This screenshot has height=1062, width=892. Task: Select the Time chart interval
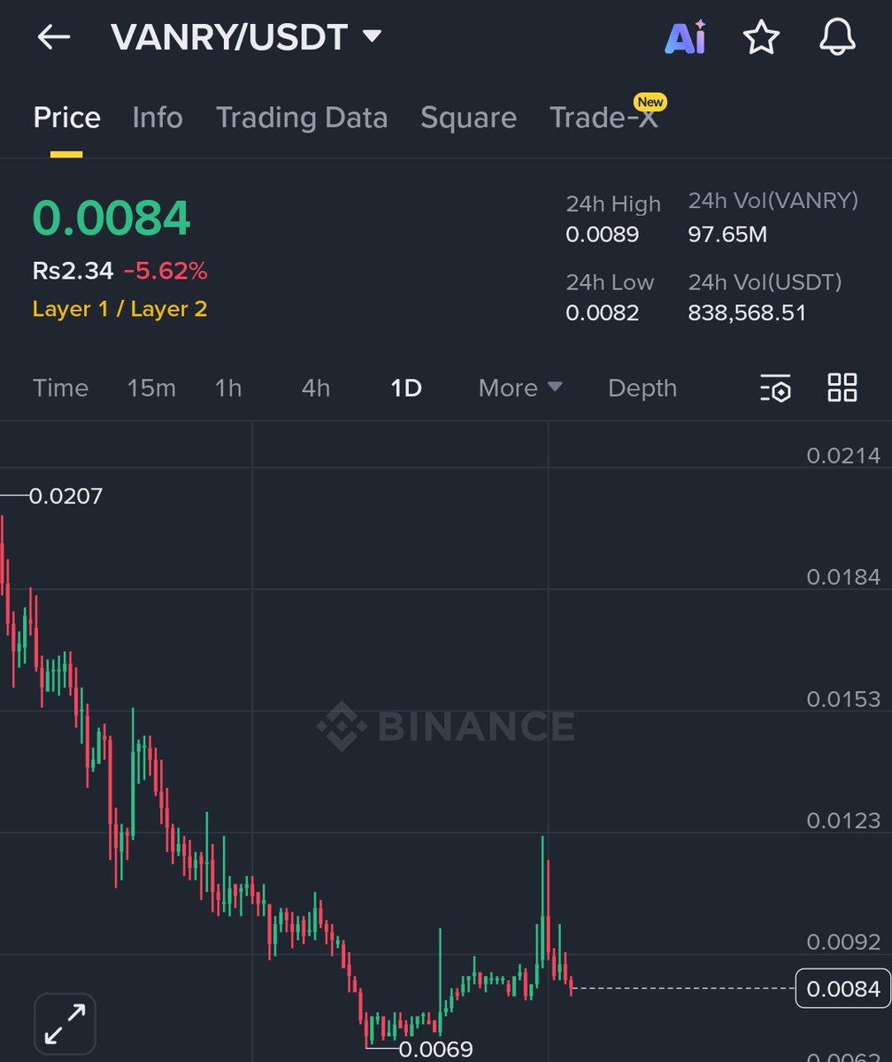tap(60, 388)
